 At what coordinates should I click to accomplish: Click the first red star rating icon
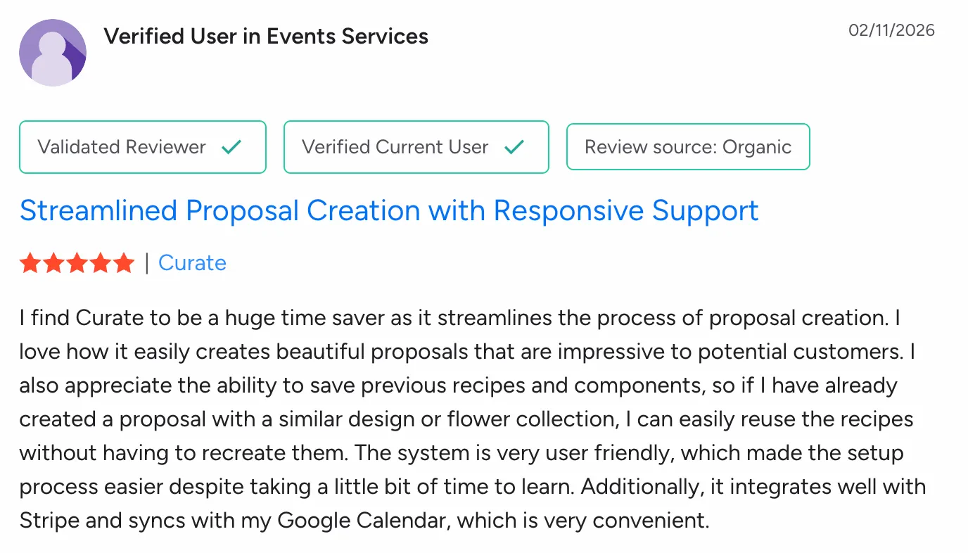coord(29,262)
